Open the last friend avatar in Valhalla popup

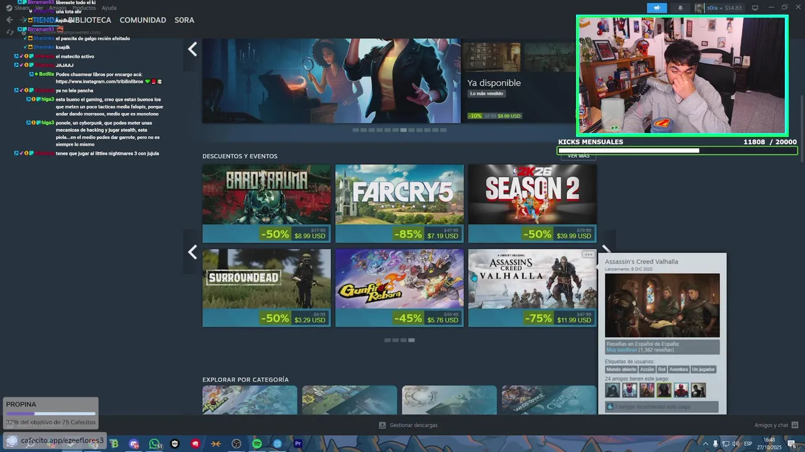[x=698, y=390]
